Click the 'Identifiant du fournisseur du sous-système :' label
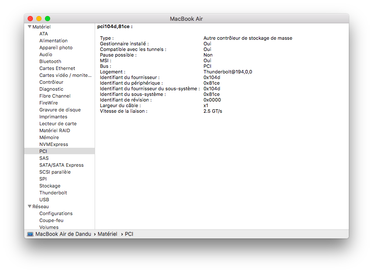 point(150,89)
